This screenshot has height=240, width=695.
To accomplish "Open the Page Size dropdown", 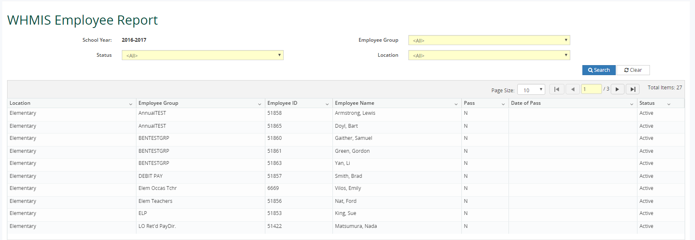I will point(531,90).
